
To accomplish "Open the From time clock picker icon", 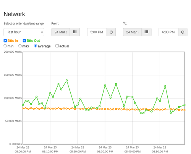I will tap(111, 32).
